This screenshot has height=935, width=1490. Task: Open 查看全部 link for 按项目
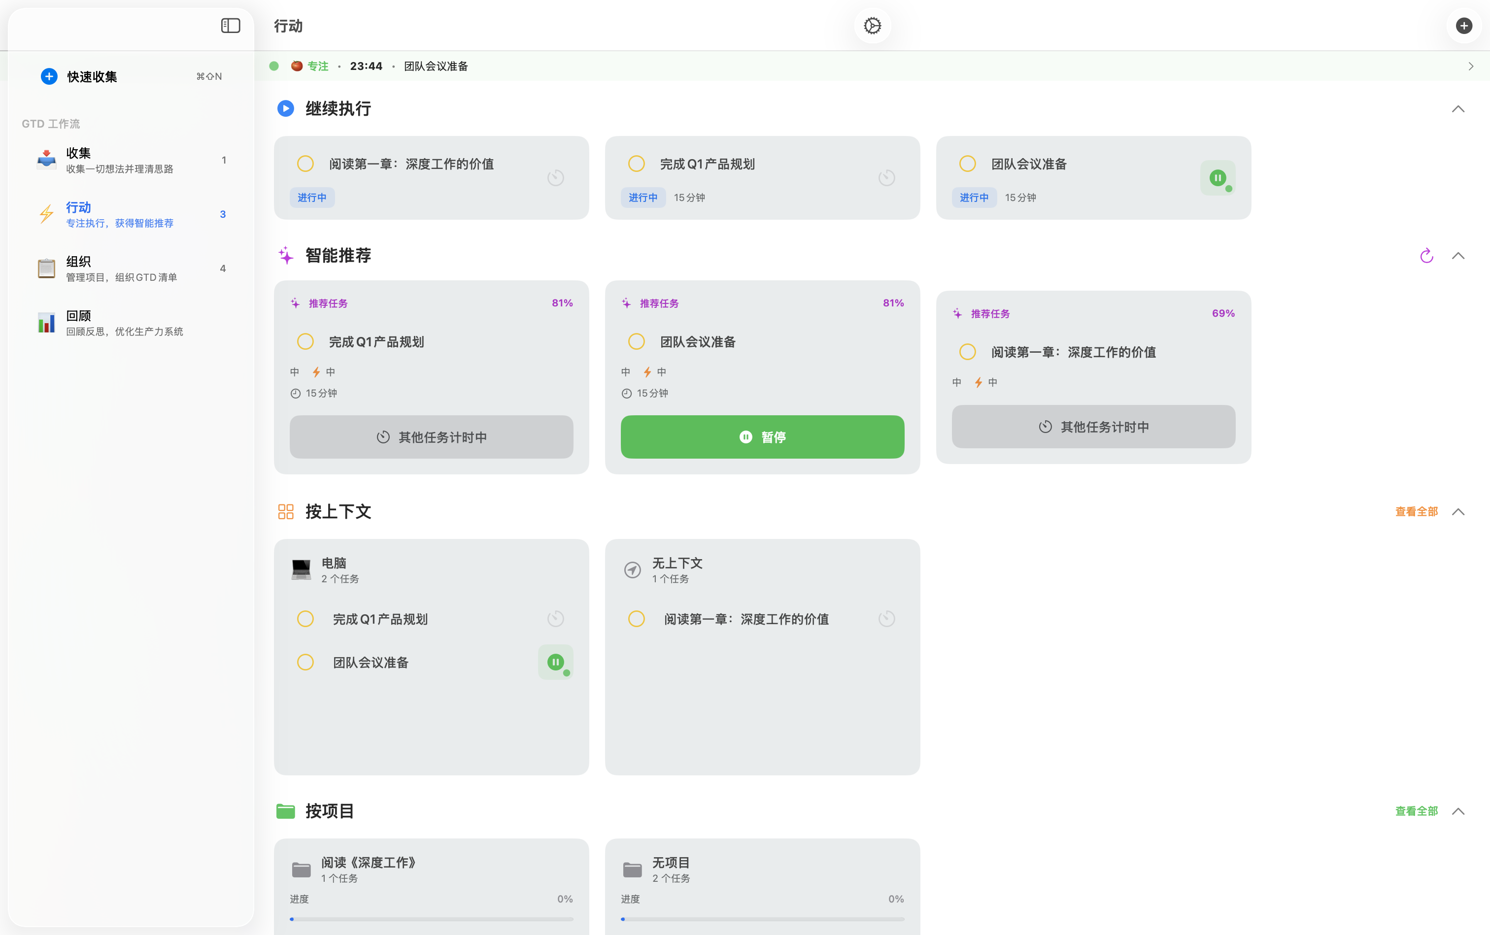pos(1417,811)
